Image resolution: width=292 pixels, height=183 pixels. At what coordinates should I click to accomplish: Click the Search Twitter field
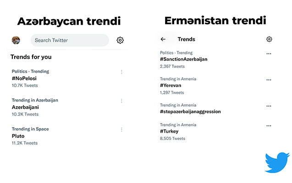click(x=69, y=40)
